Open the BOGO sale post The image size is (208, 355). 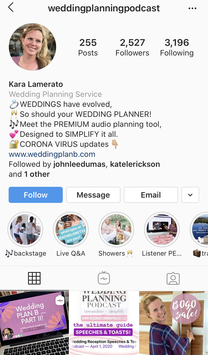pos(174,323)
